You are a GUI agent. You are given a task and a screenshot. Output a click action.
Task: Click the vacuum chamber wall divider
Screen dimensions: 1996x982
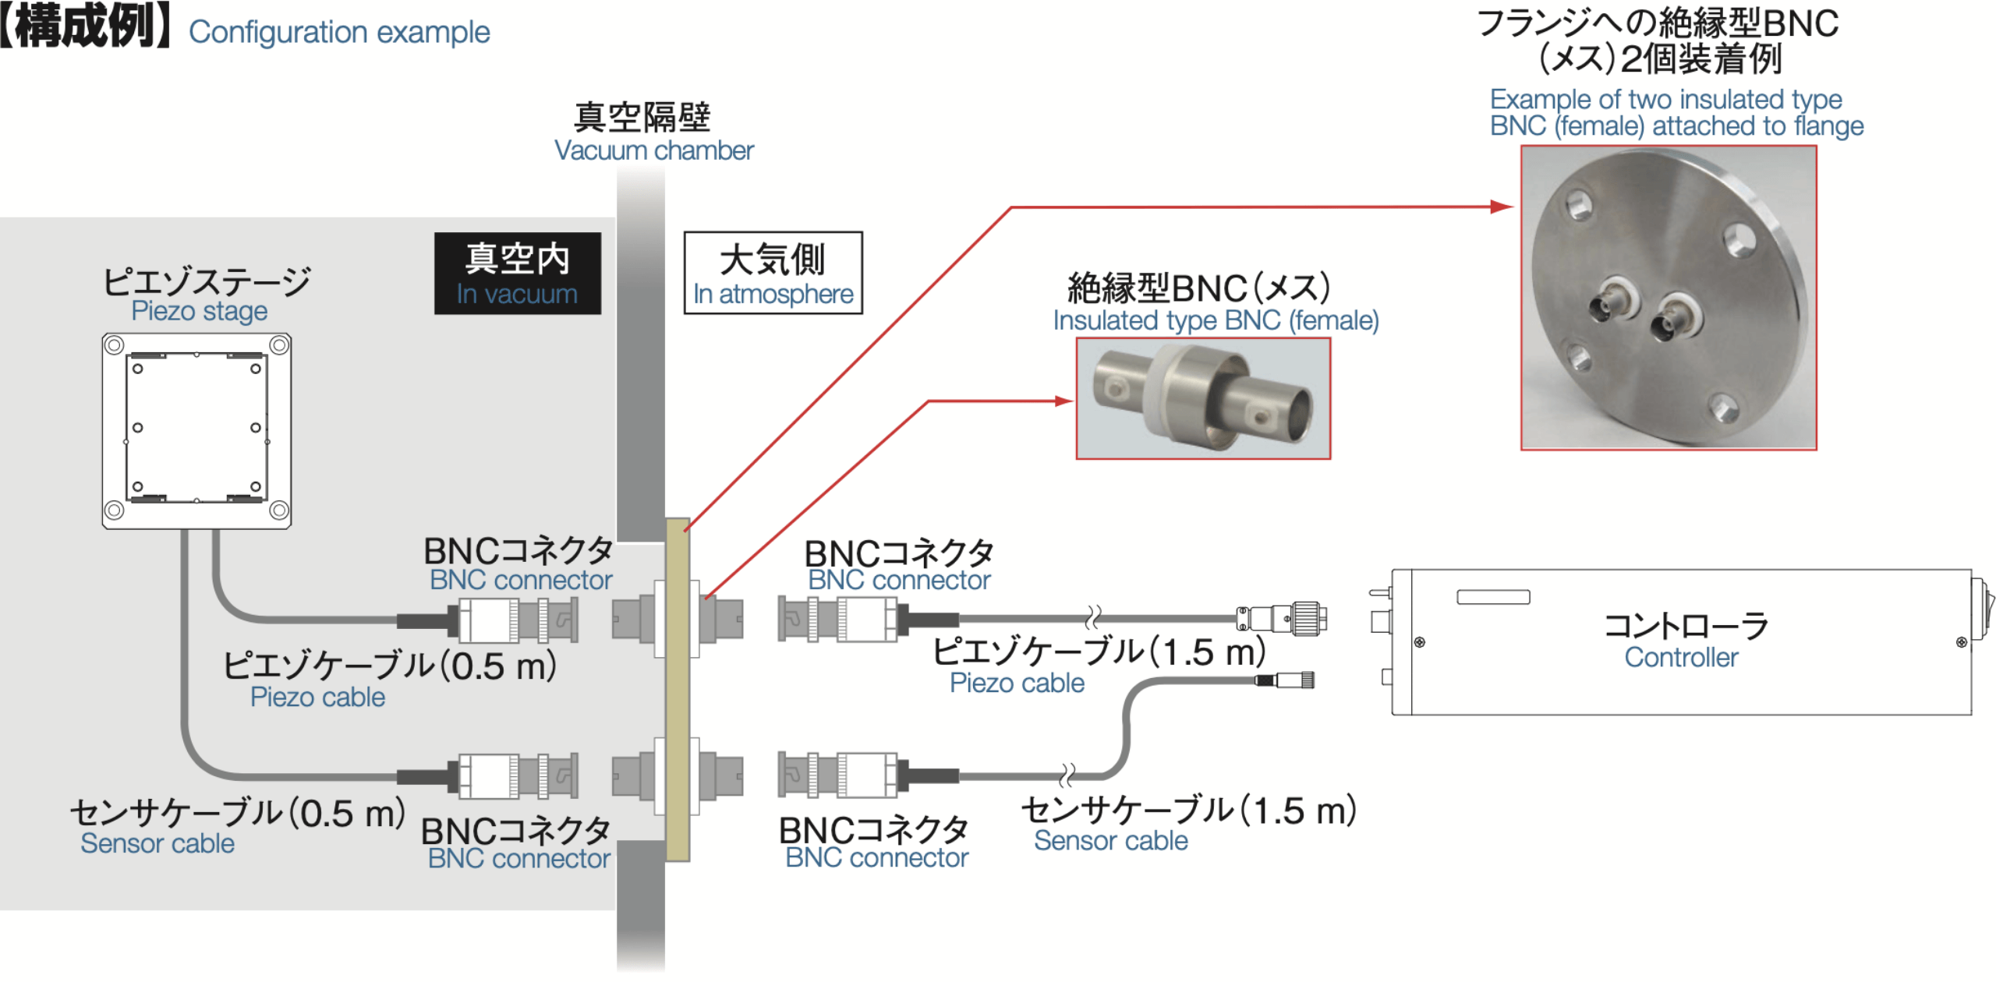click(674, 509)
